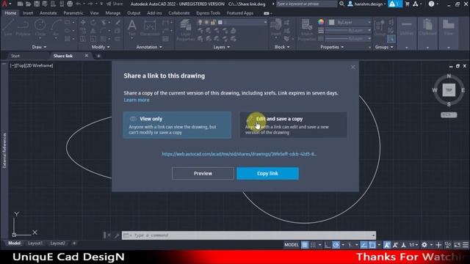The image size is (470, 264).
Task: Click the Preview button
Action: (203, 173)
